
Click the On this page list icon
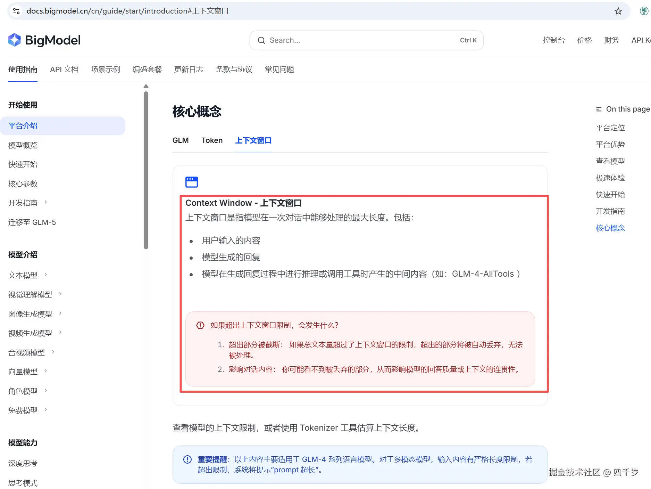pyautogui.click(x=598, y=109)
